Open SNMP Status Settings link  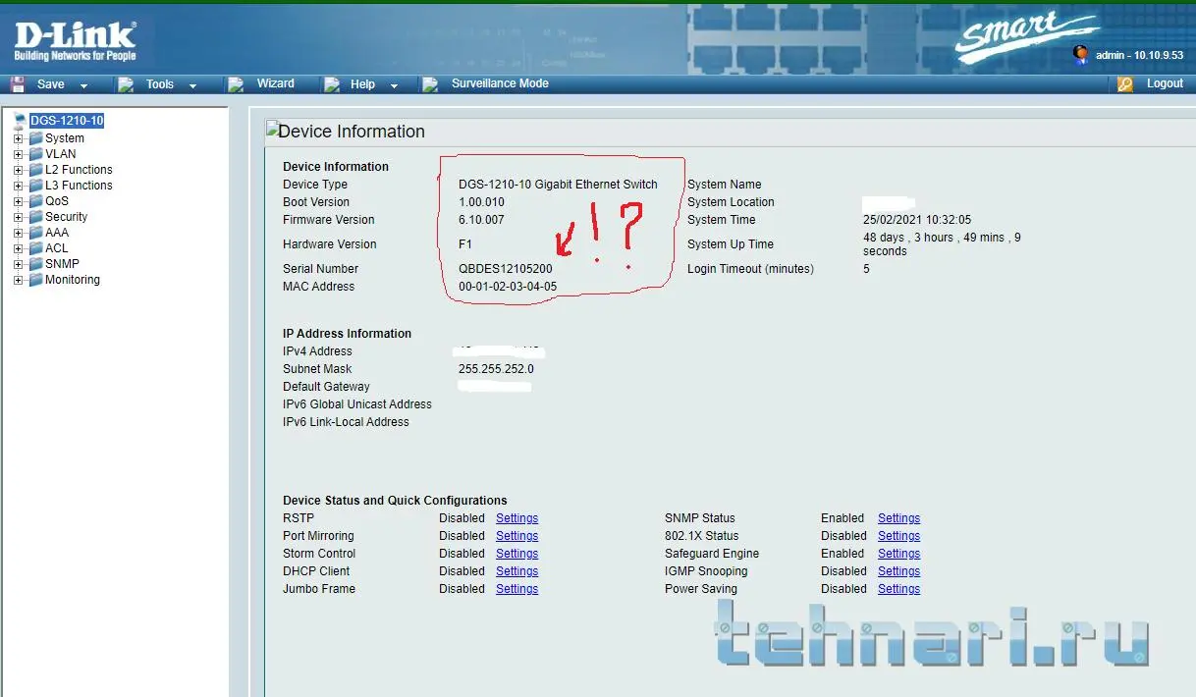click(898, 518)
